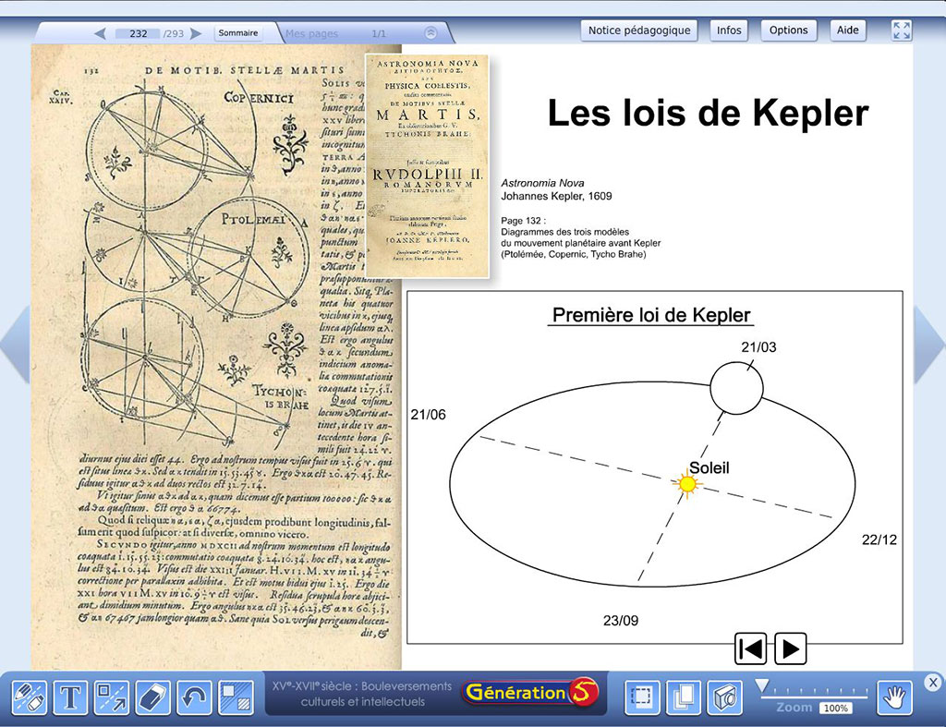Expand the Mes pages panel chevron
The image size is (946, 727).
(431, 33)
